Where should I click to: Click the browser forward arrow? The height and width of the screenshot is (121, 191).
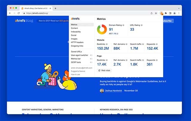coord(14,13)
